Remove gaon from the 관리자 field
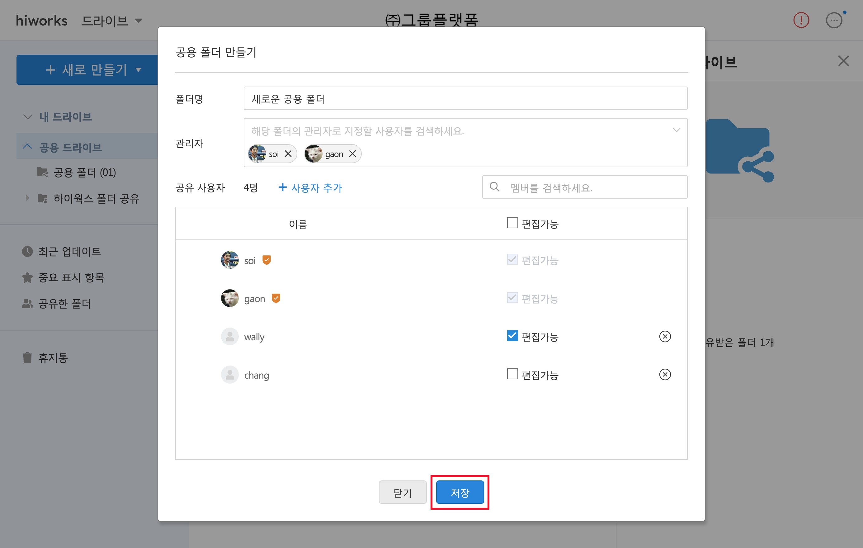This screenshot has height=548, width=863. click(x=353, y=154)
